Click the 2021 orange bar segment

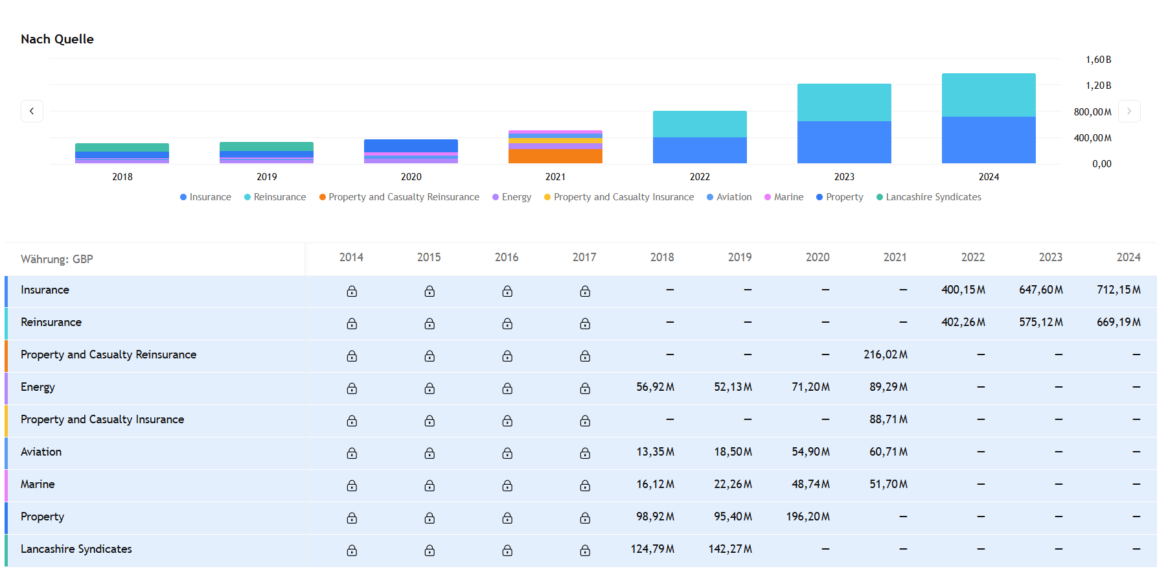555,156
